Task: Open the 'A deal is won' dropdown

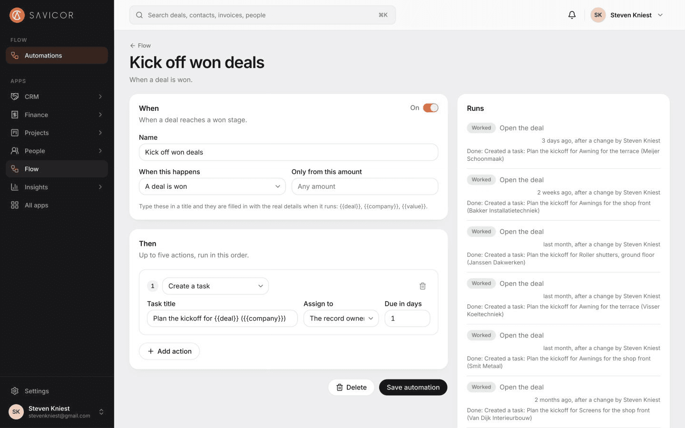Action: [x=212, y=186]
